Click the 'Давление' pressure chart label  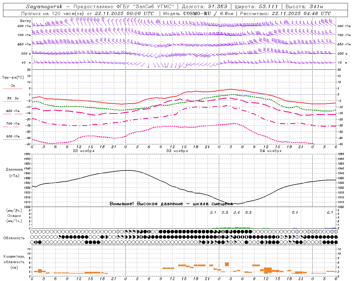coord(14,170)
